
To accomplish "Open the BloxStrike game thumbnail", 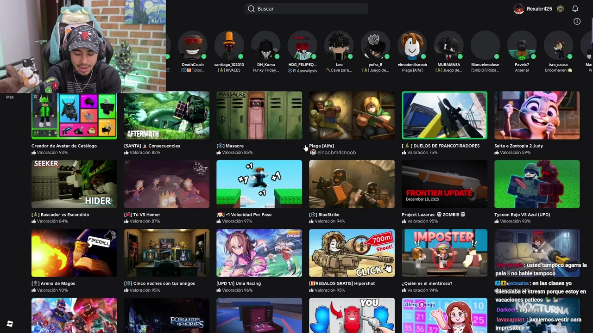I will pyautogui.click(x=352, y=184).
